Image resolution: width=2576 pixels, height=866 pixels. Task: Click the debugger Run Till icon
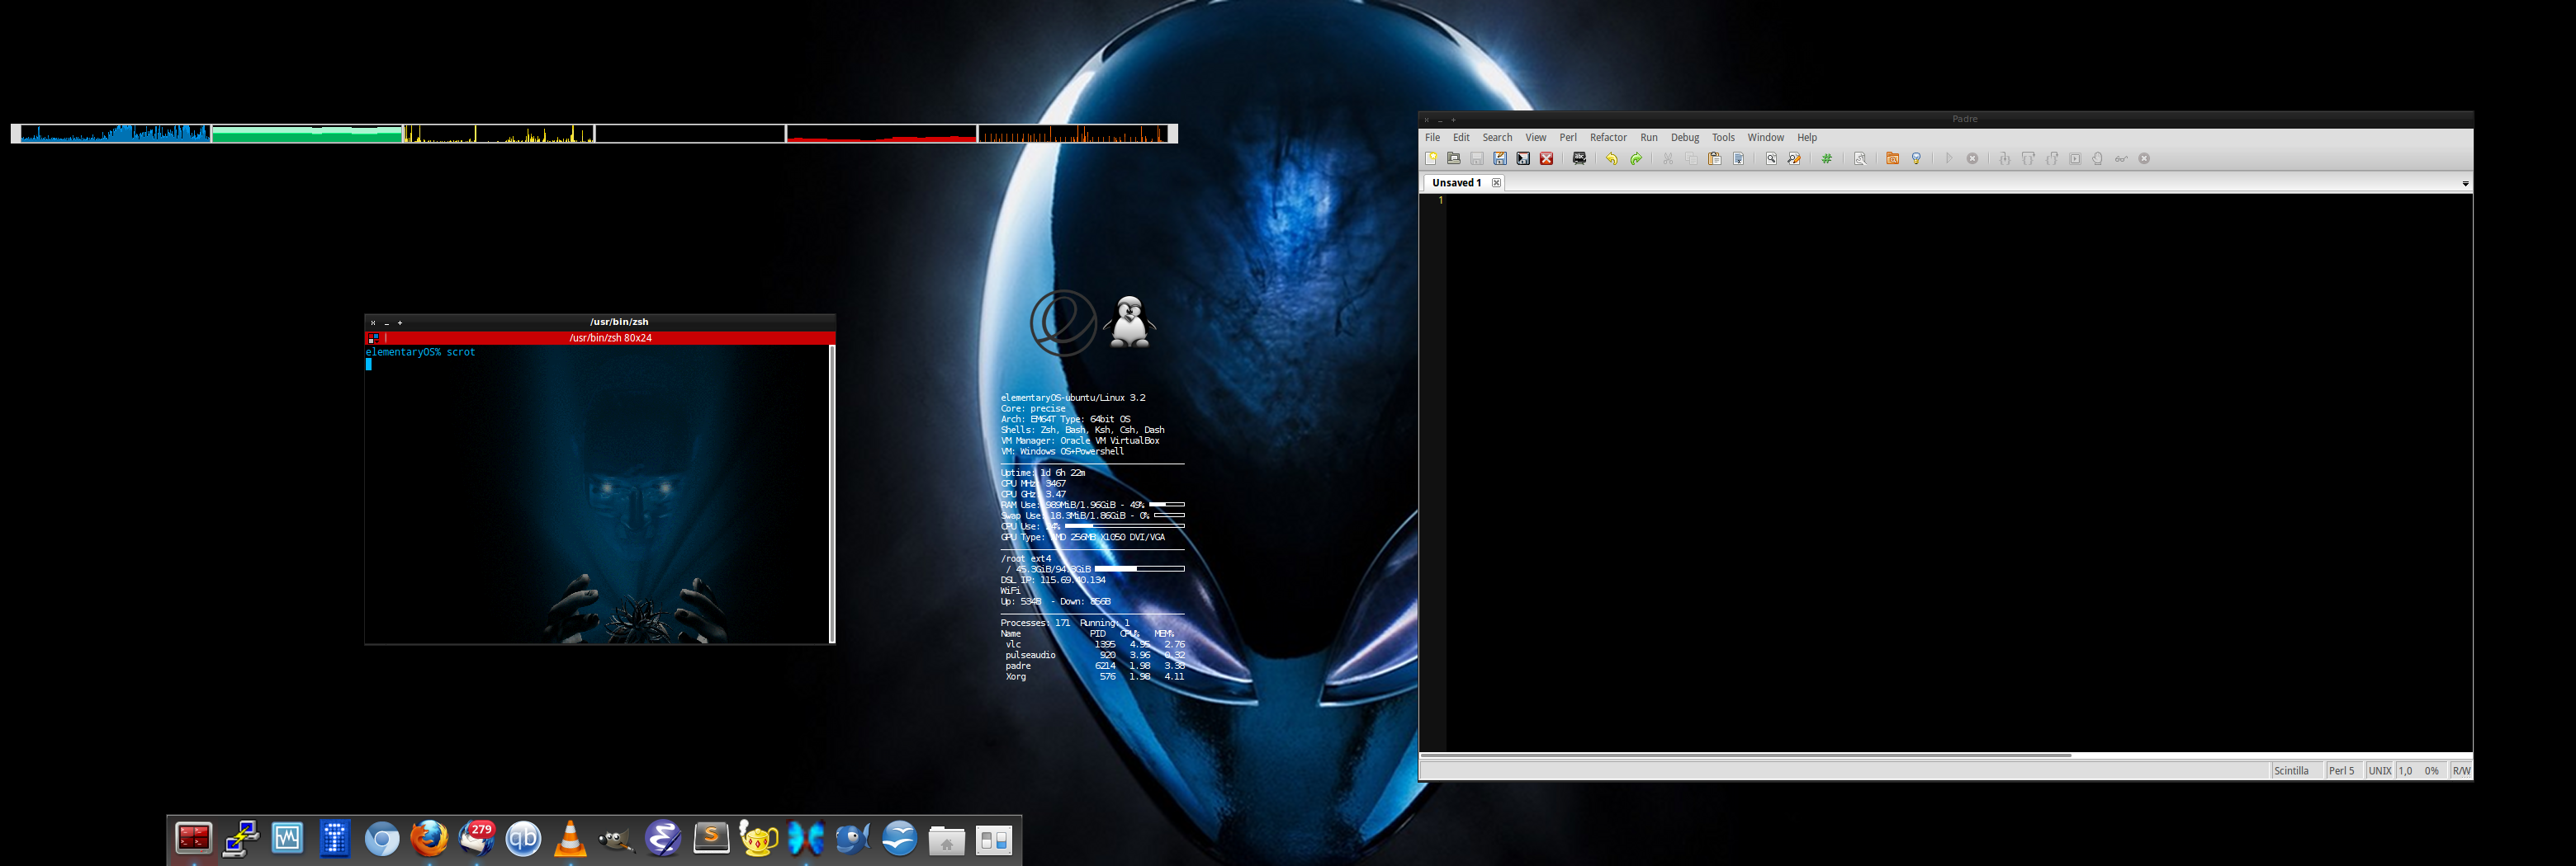2075,159
